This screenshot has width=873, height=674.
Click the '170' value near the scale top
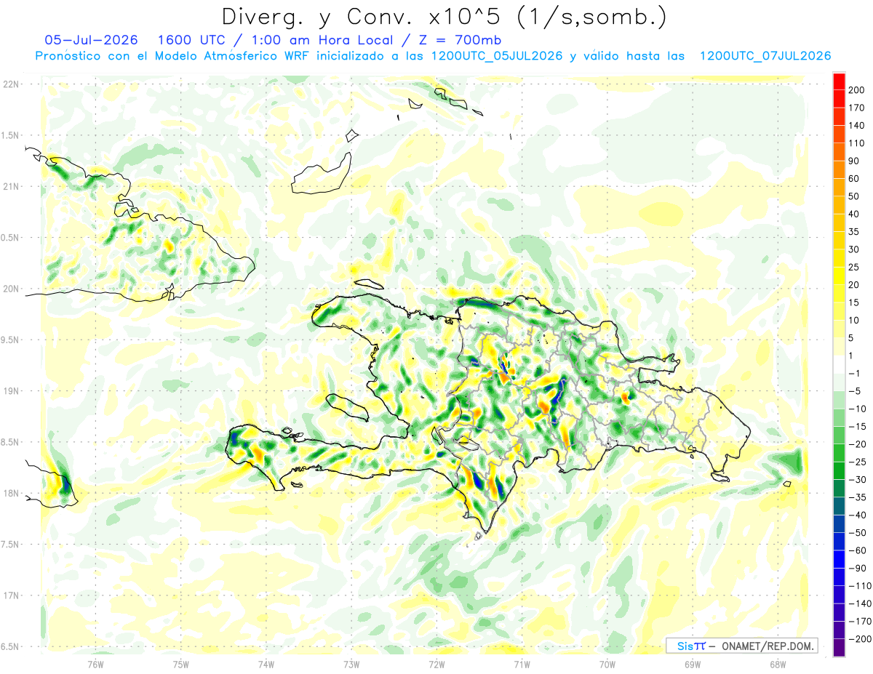click(x=856, y=108)
